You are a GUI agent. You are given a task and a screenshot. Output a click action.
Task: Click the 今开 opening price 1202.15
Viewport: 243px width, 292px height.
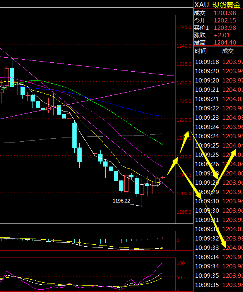pyautogui.click(x=225, y=20)
